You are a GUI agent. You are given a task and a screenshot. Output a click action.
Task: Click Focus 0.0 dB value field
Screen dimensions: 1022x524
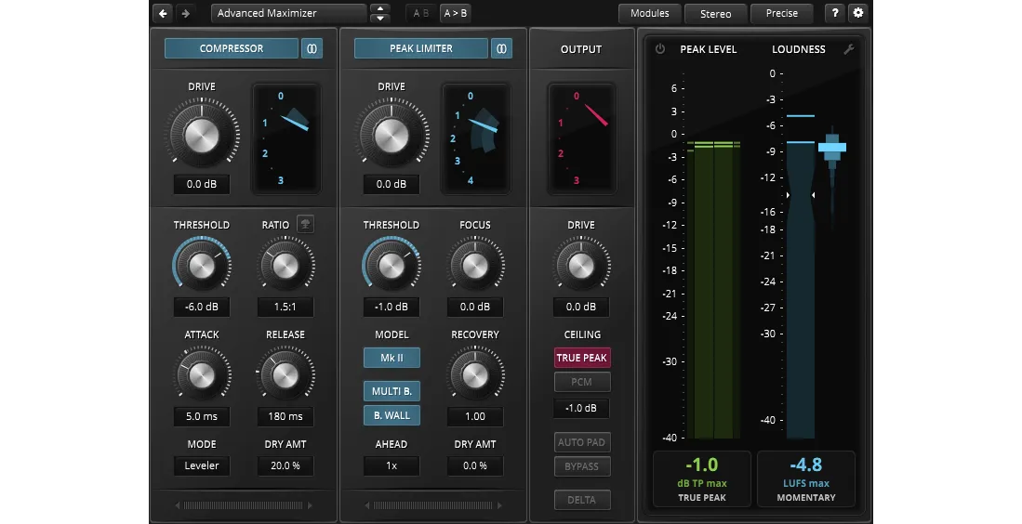475,307
